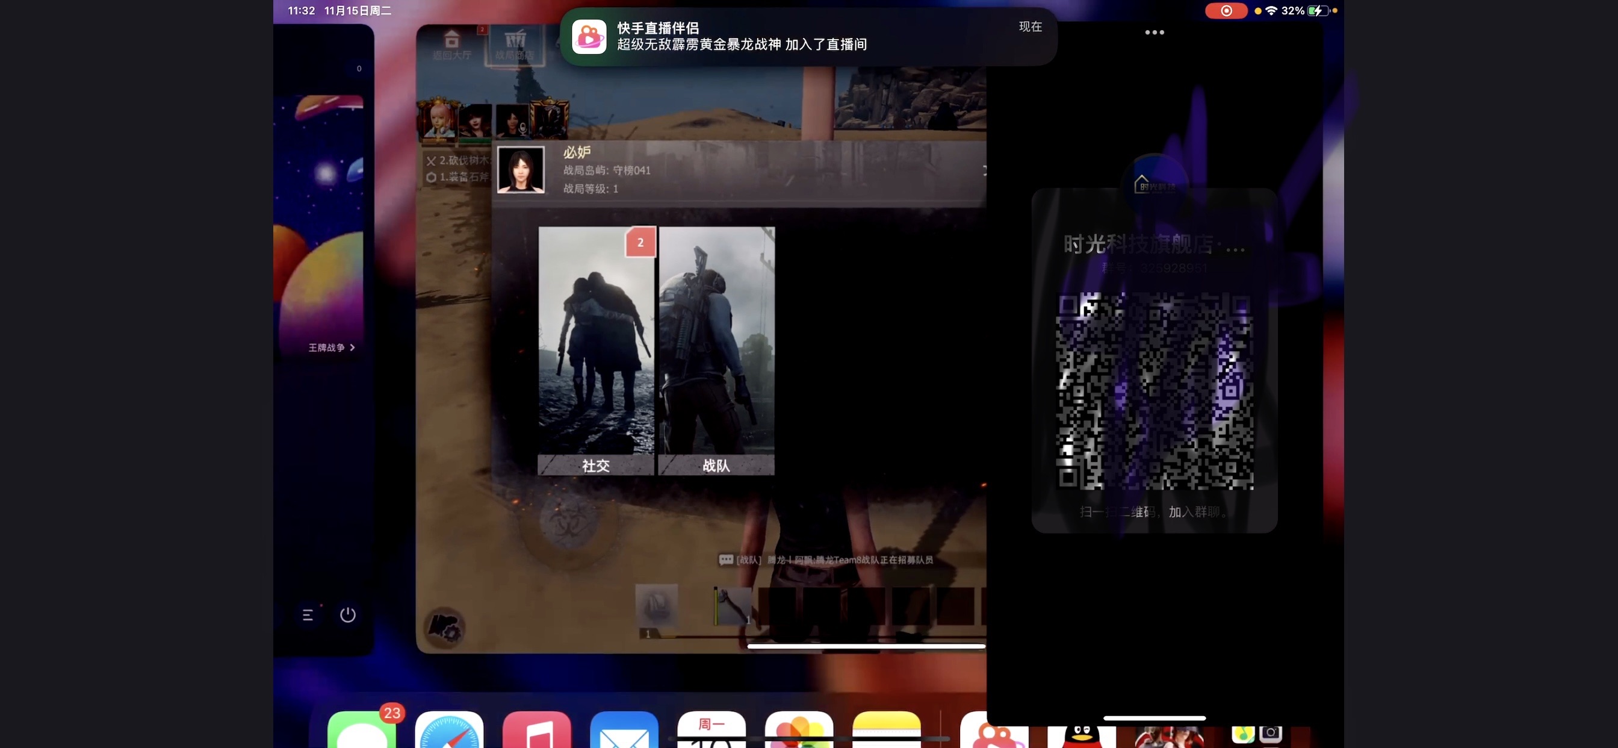Tap the power icon in left app card
The height and width of the screenshot is (748, 1618).
click(x=348, y=615)
